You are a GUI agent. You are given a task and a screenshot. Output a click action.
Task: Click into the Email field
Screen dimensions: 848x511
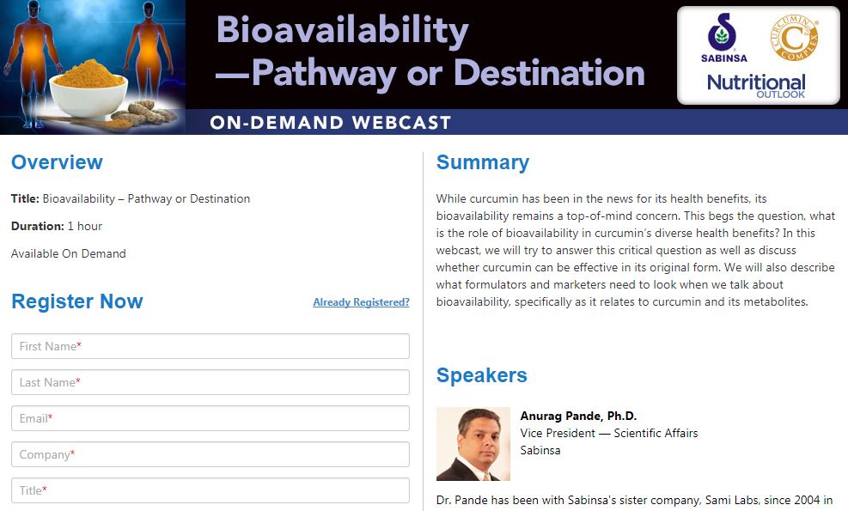pyautogui.click(x=210, y=418)
